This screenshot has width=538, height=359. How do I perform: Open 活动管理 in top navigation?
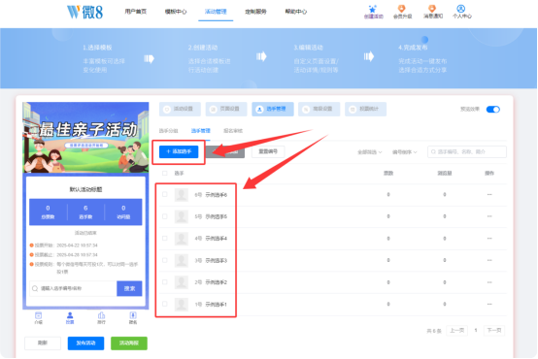point(216,12)
